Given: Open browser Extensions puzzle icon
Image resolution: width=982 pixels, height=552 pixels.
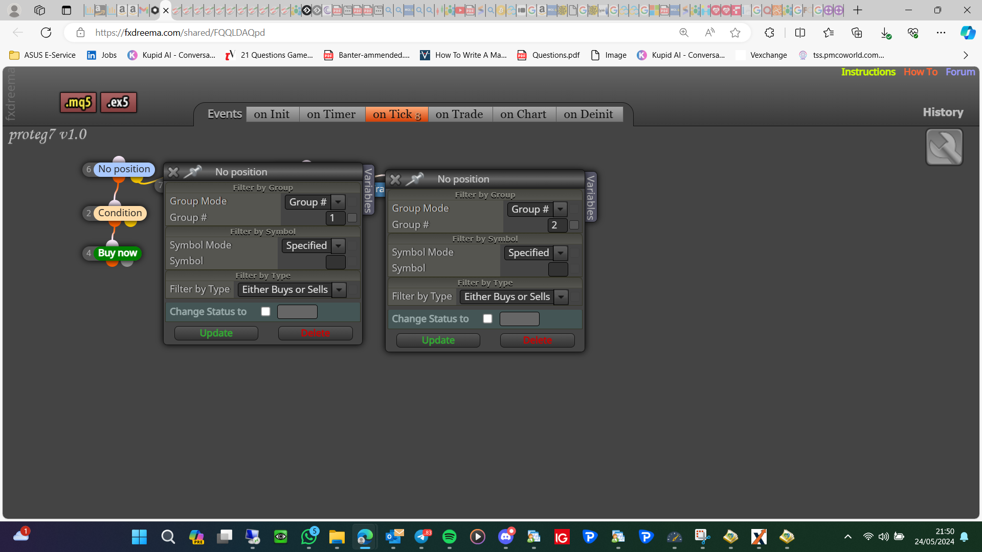Looking at the screenshot, I should click(x=769, y=33).
